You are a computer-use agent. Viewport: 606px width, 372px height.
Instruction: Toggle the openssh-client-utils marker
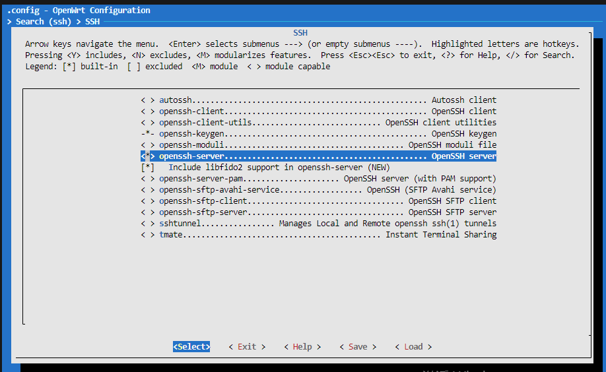(x=148, y=123)
